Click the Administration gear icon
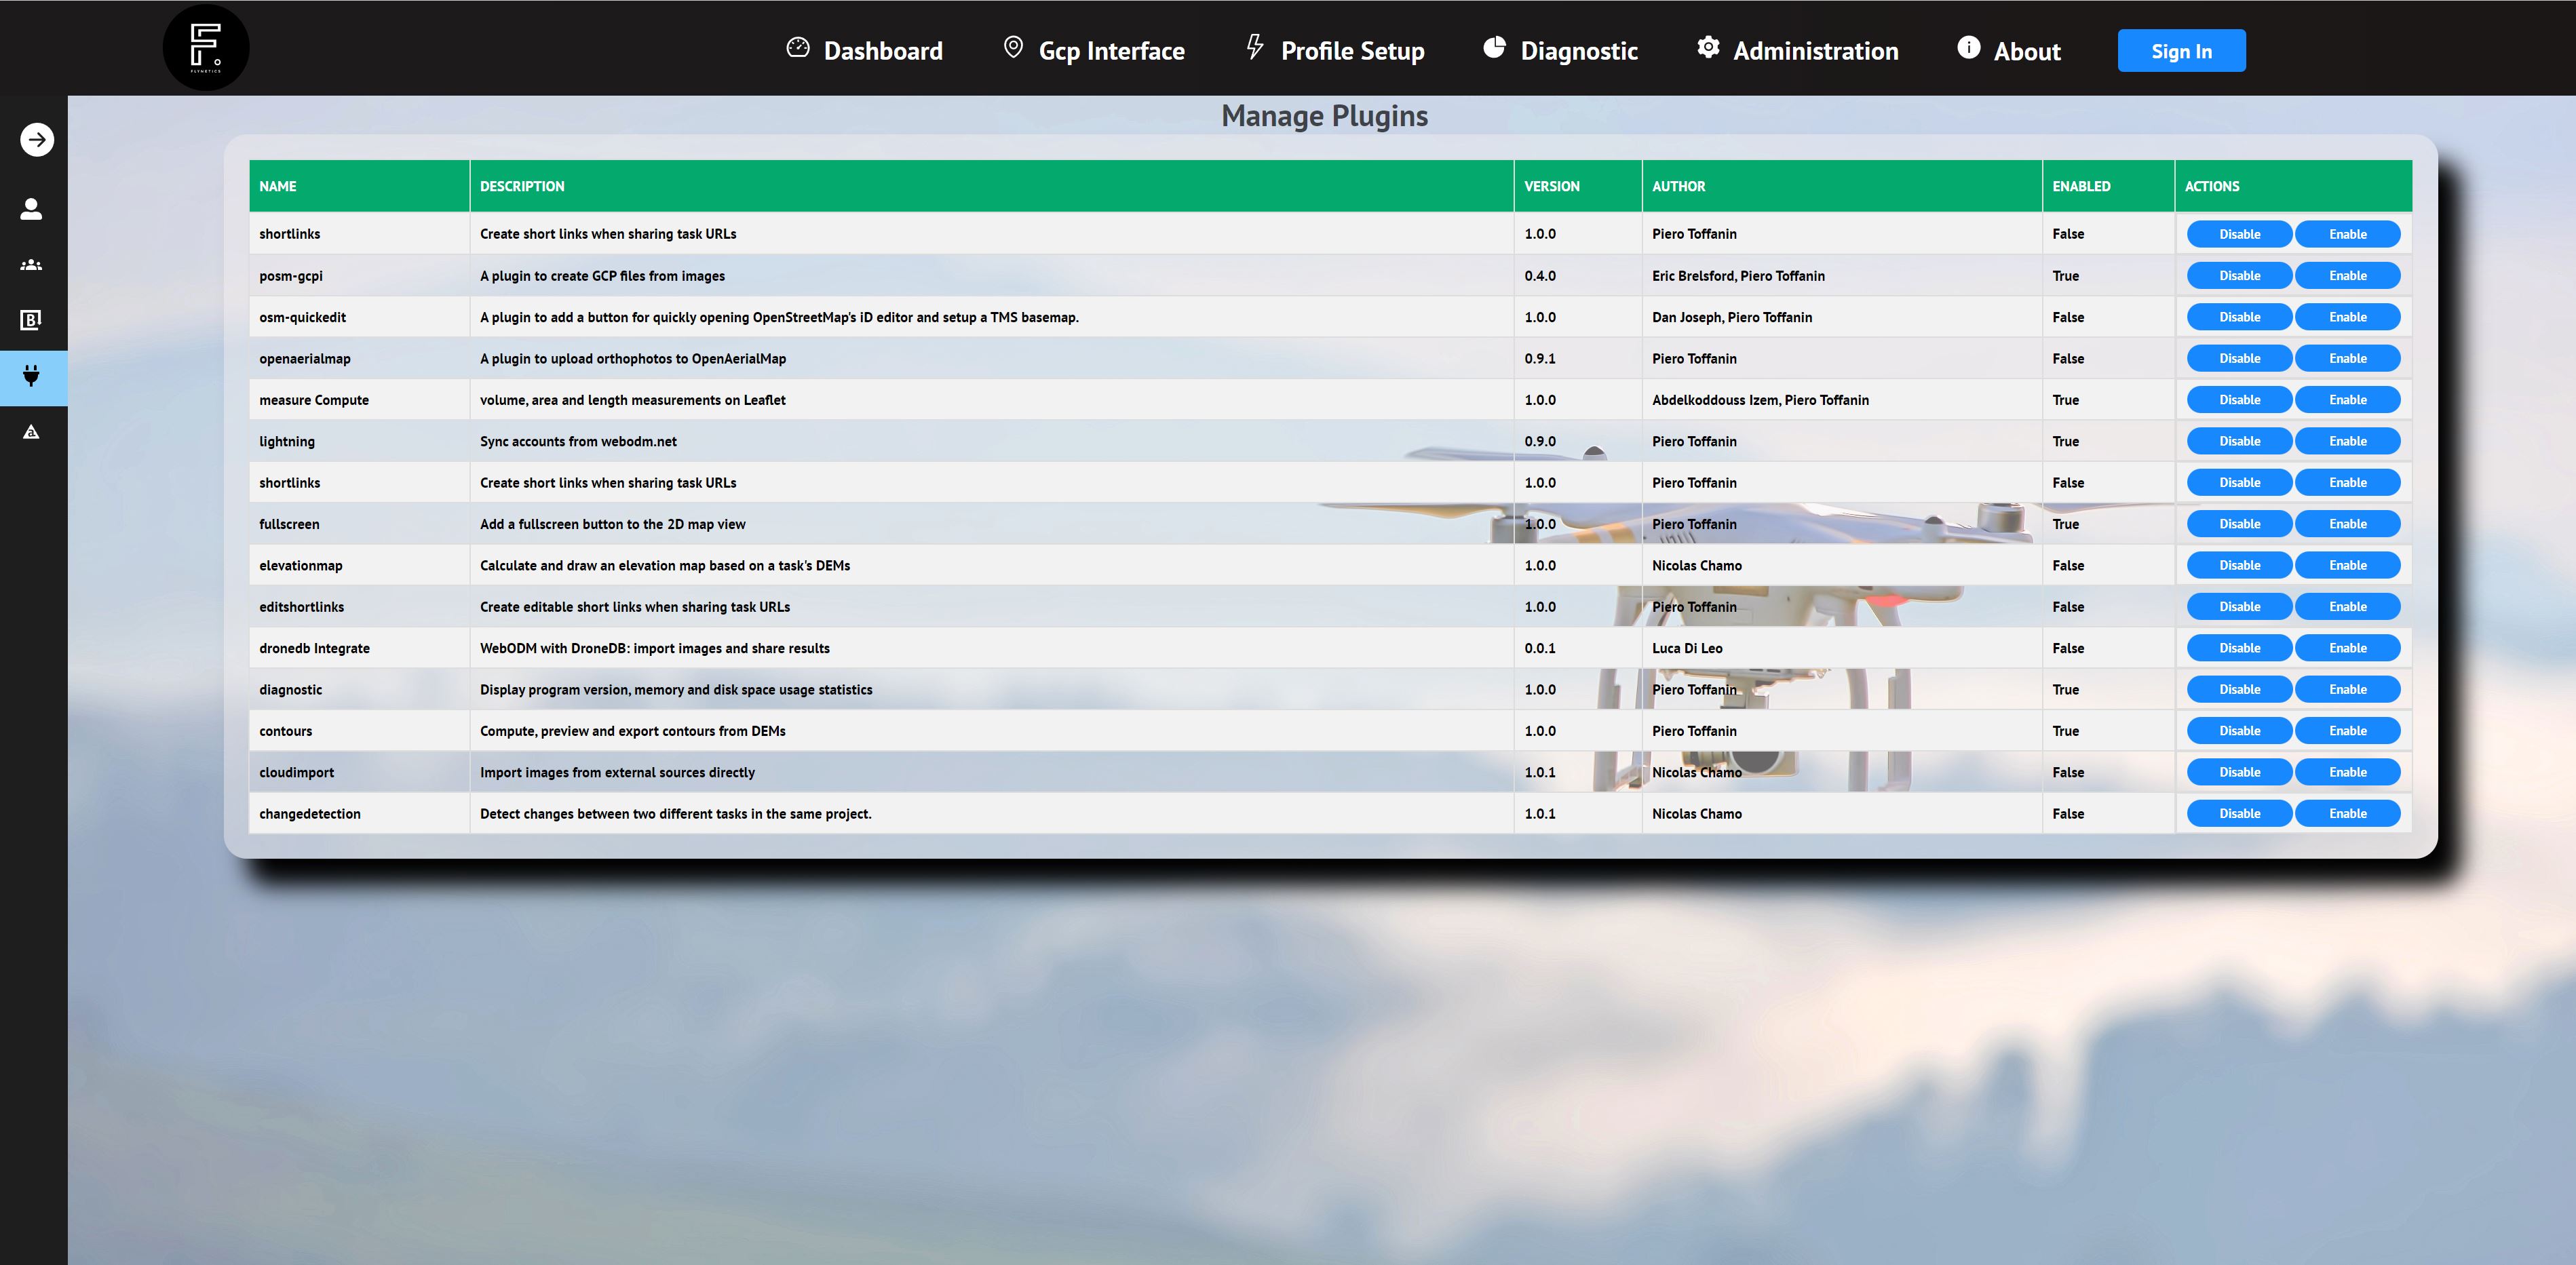Viewport: 2576px width, 1265px height. [1708, 48]
